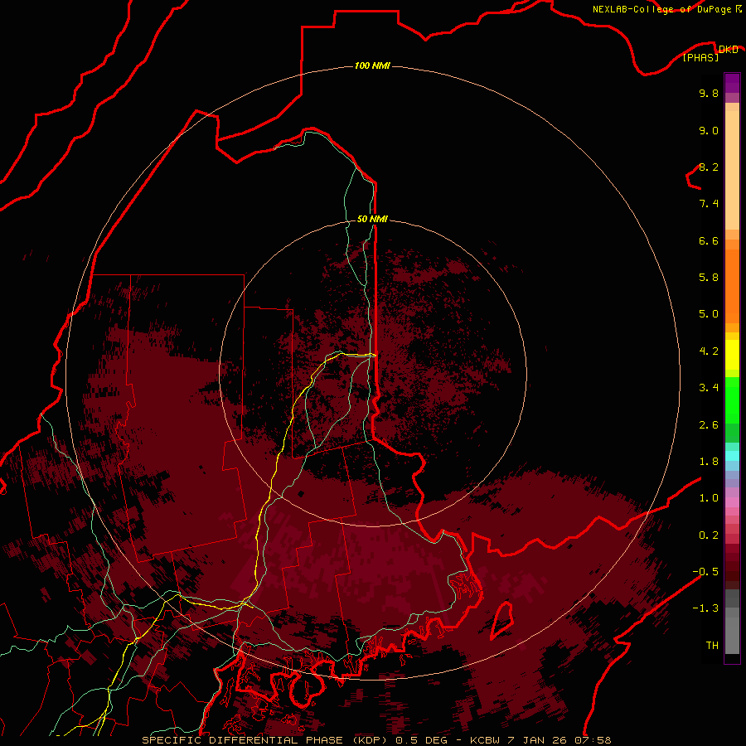Click the 2.6 legend value

point(709,425)
